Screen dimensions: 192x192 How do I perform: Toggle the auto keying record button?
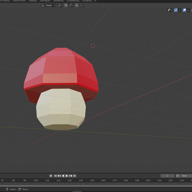click(x=51, y=176)
